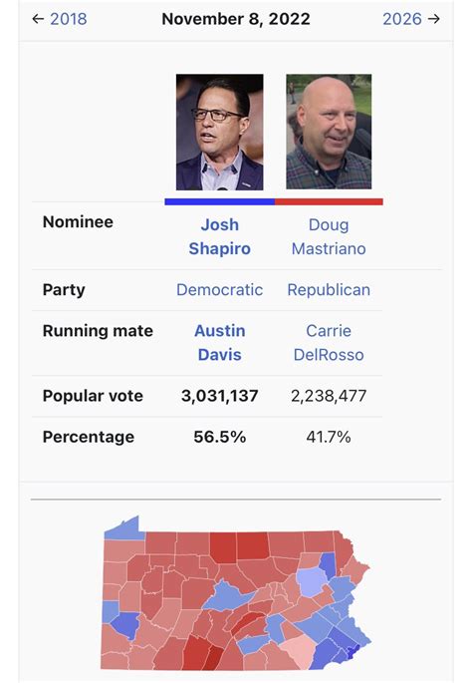Click the dark blue Philadelphia area on map

coord(351,653)
